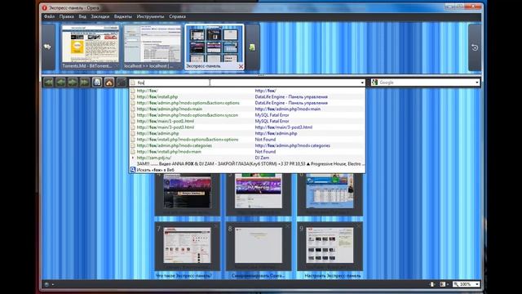Select the admin.php?mod=categories suggestion
Image resolution: width=522 pixels, height=294 pixels.
click(247, 145)
